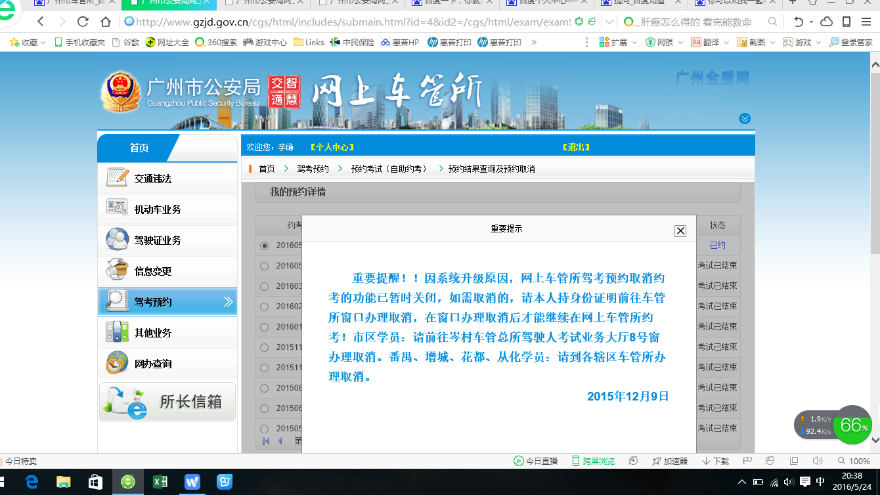Select the 201506 row radio button
The width and height of the screenshot is (880, 495).
265,408
